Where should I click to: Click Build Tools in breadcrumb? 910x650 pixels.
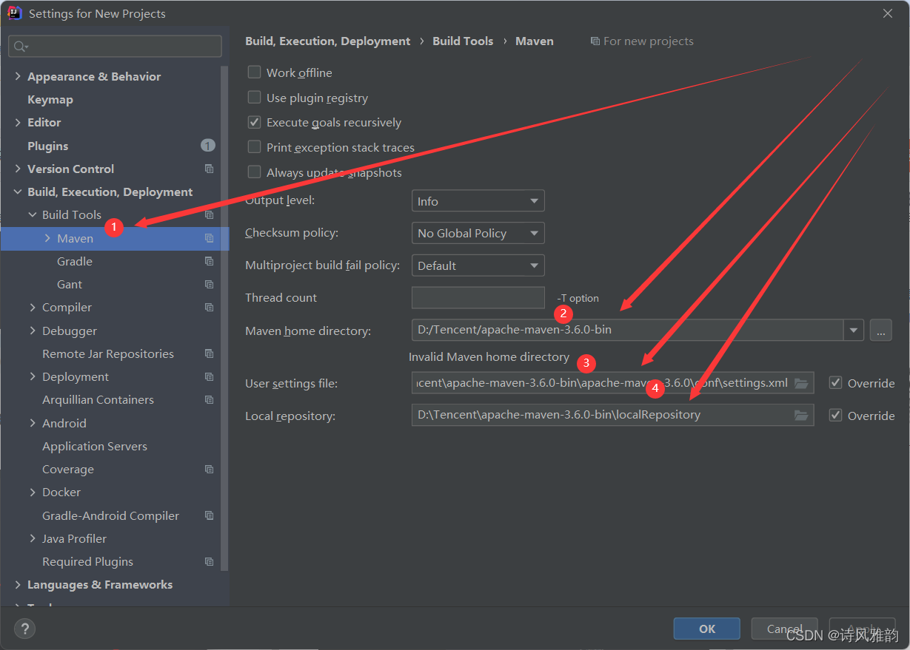tap(463, 41)
